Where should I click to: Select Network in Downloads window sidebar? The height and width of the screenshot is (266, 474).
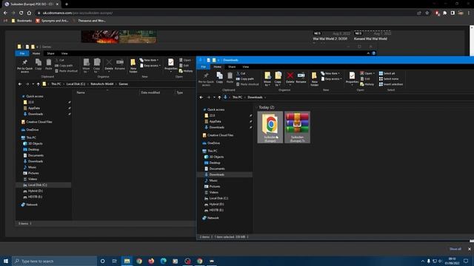coord(210,218)
